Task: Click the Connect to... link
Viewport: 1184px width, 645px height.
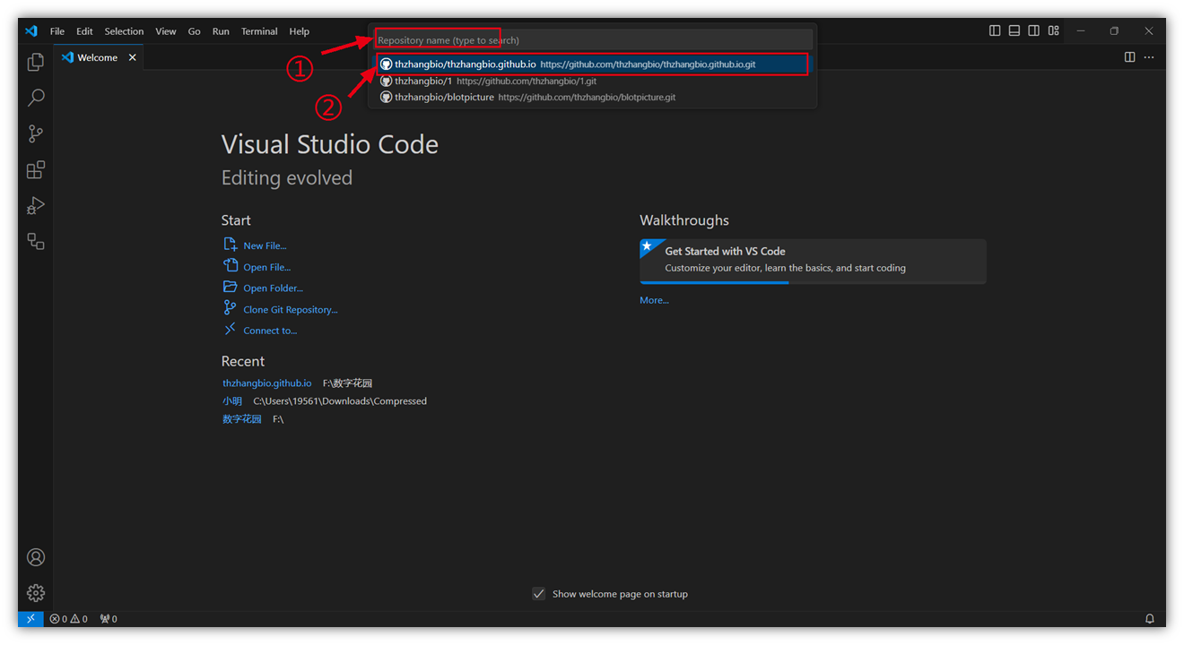Action: (x=270, y=331)
